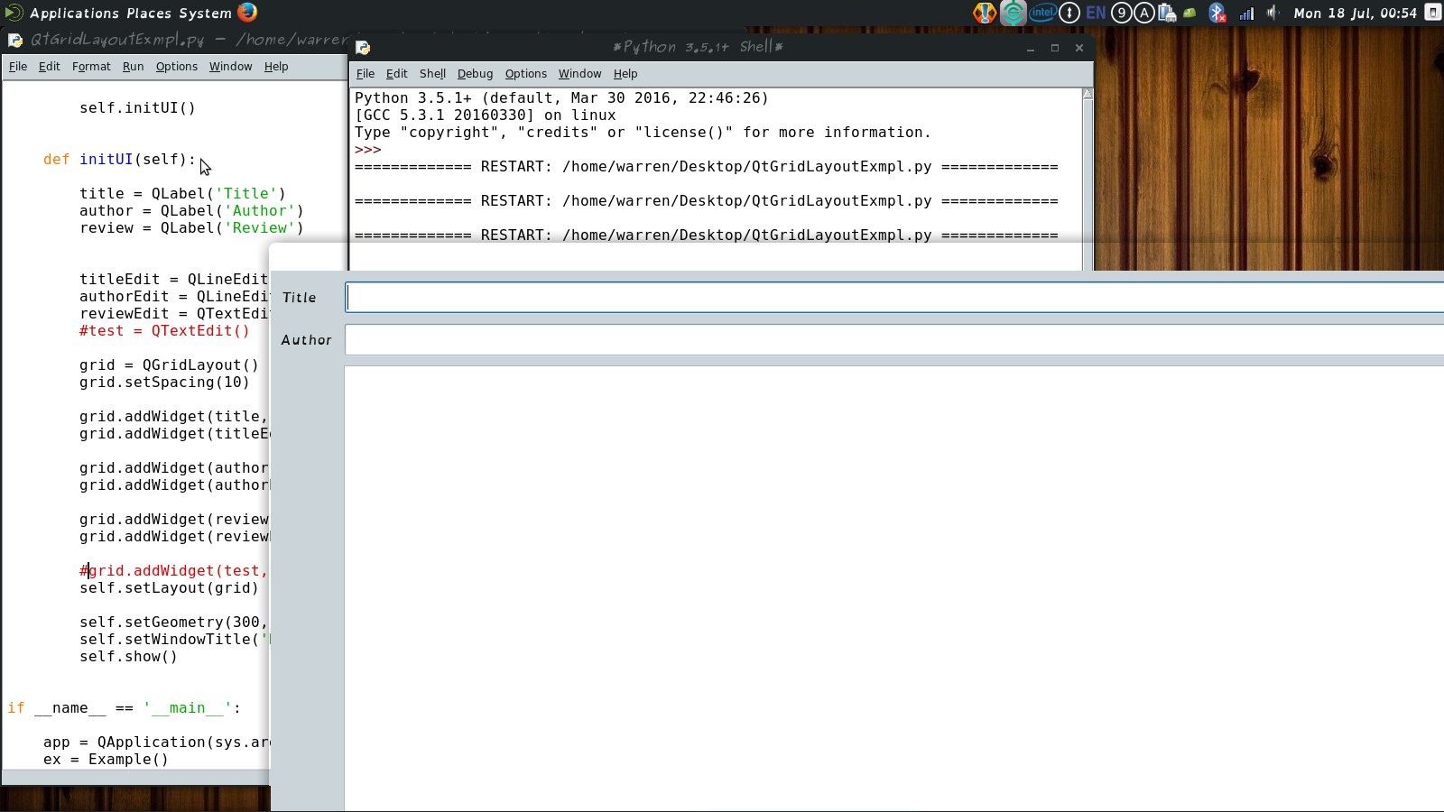Image resolution: width=1444 pixels, height=812 pixels.
Task: Click the Title label in the form
Action: point(299,298)
